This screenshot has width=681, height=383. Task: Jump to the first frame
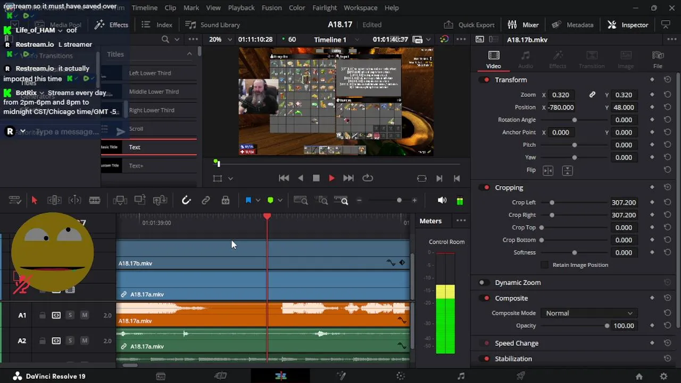pos(284,178)
